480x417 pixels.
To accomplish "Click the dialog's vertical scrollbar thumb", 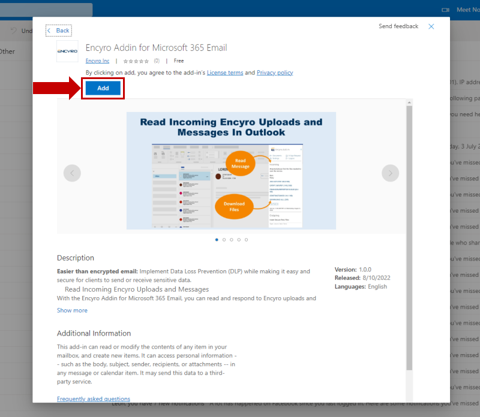I will (409, 238).
